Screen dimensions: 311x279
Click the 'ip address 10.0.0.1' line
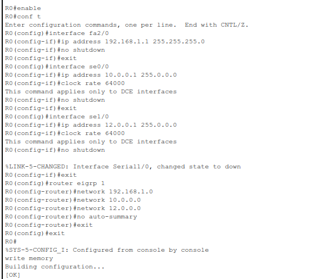pos(91,75)
